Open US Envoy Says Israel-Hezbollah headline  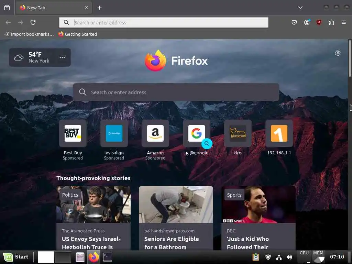[x=91, y=243]
